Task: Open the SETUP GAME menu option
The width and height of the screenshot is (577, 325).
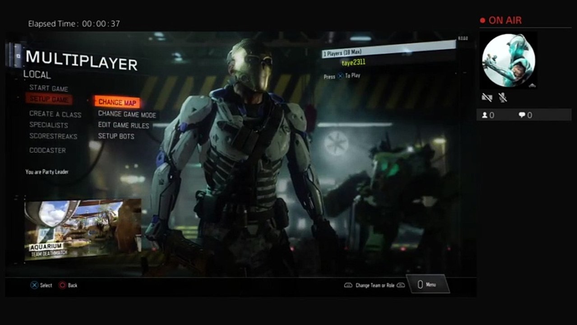Action: 49,99
